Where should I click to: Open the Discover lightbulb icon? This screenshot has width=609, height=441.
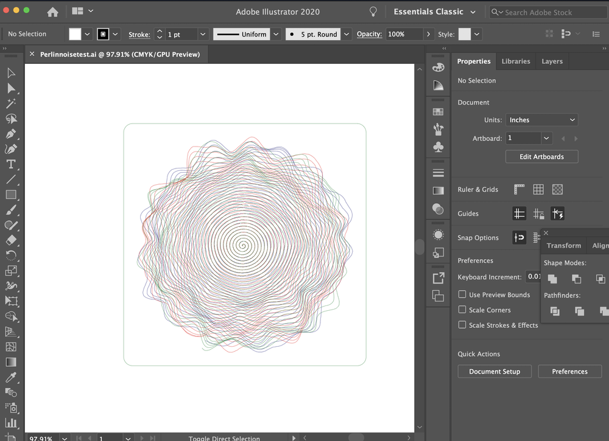[373, 12]
